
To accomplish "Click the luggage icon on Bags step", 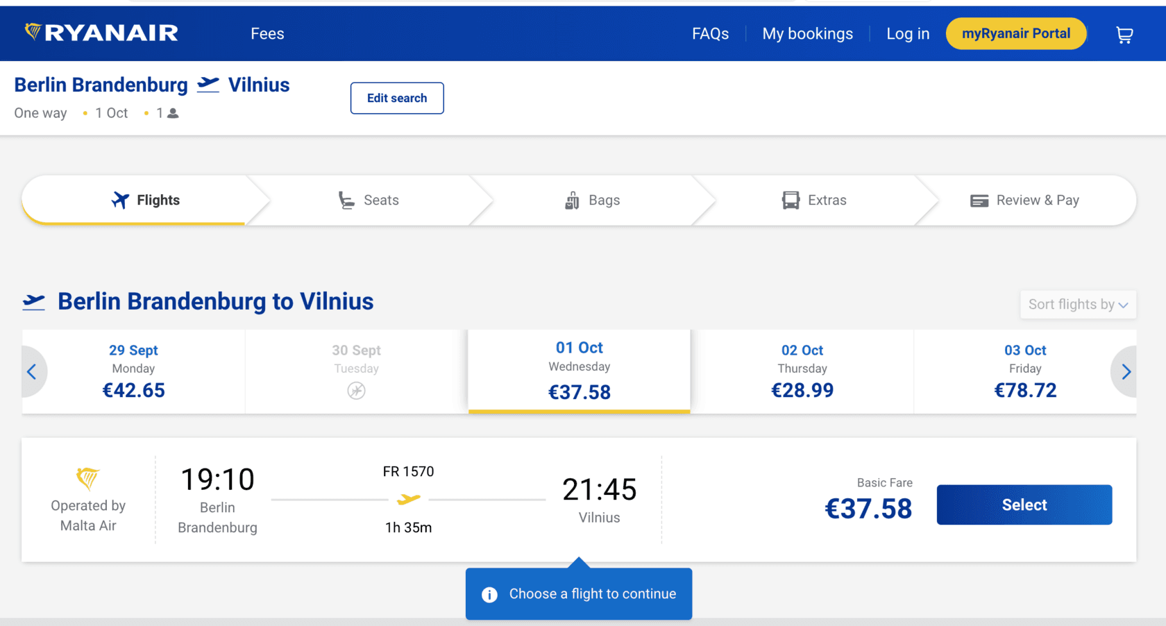I will (572, 201).
